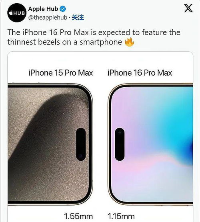The height and width of the screenshot is (222, 200).
Task: Click the iPhone 15 Pro Max black bezel corner
Action: tap(88, 91)
